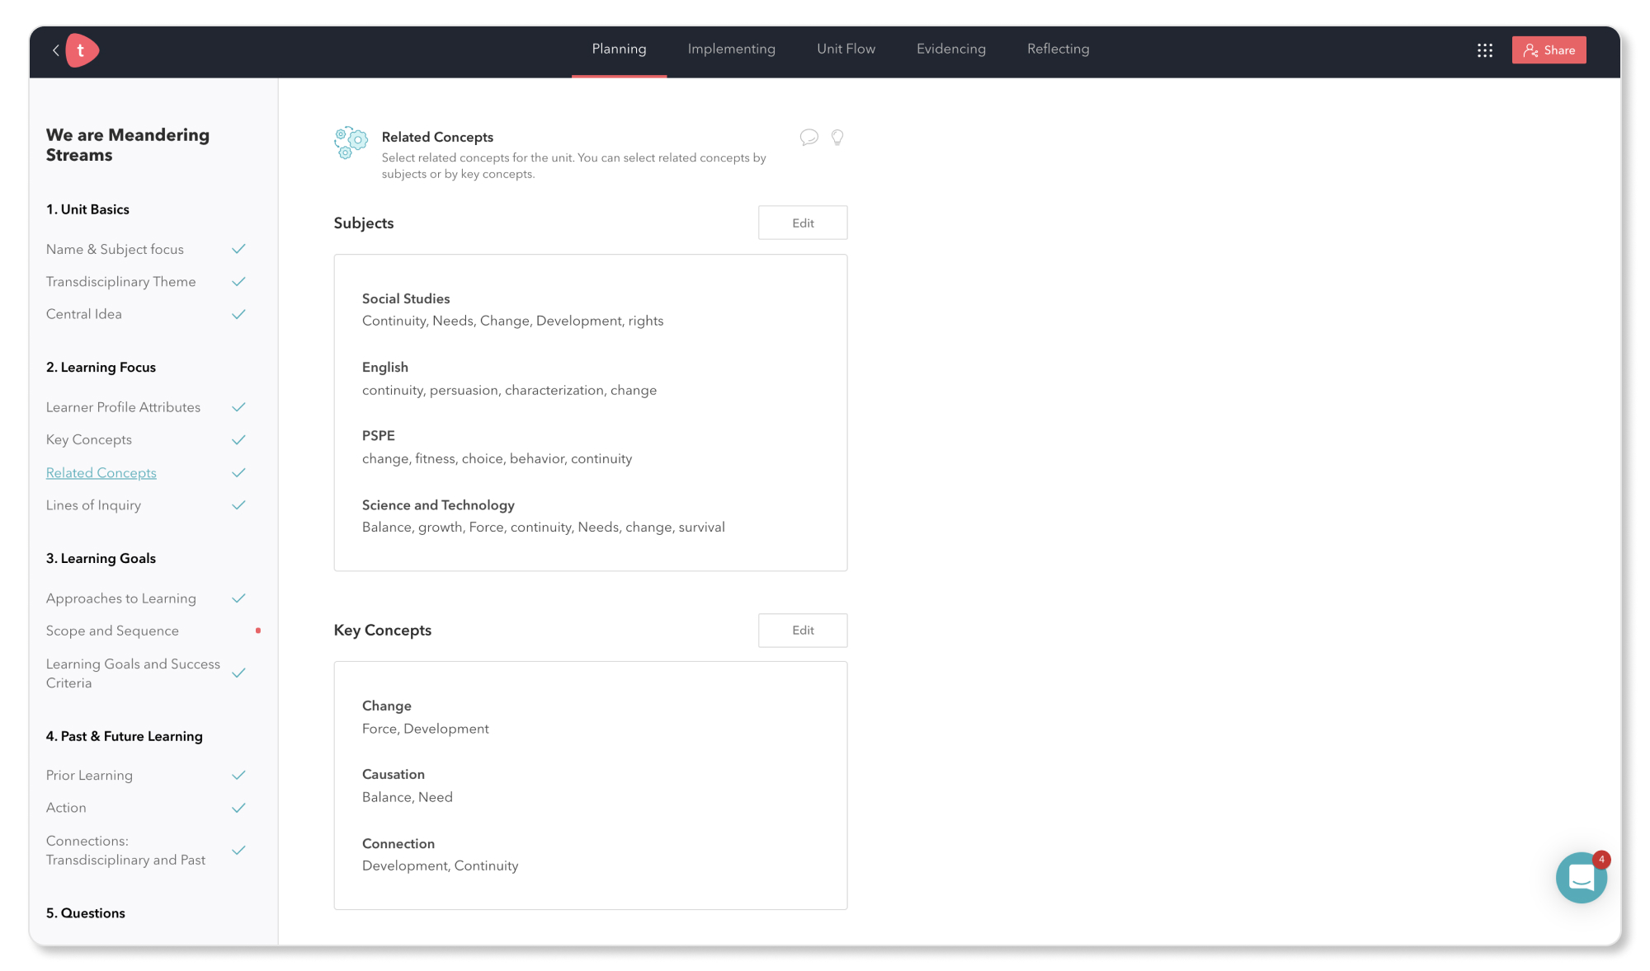Click the checkmark beside Key Concepts
This screenshot has width=1650, height=971.
tap(238, 440)
